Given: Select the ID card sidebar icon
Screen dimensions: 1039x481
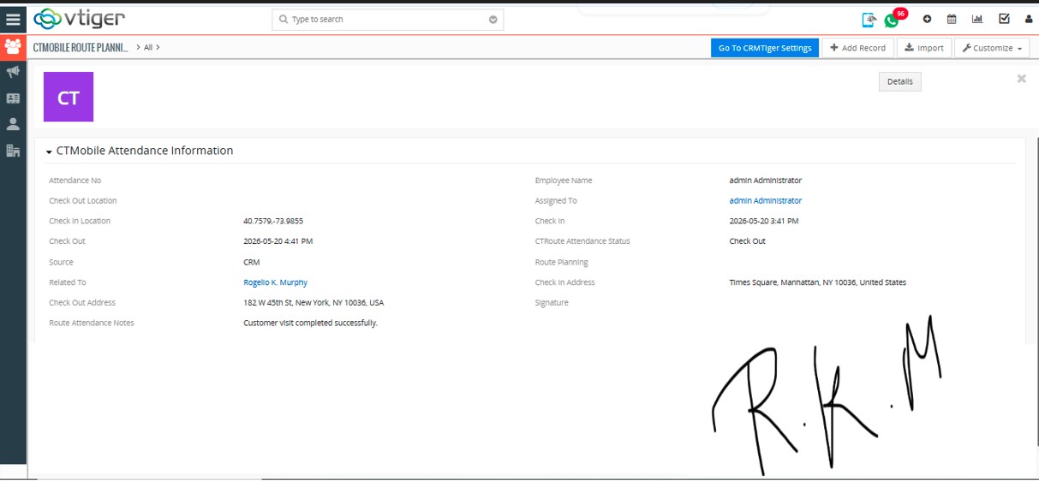Looking at the screenshot, I should (x=13, y=98).
